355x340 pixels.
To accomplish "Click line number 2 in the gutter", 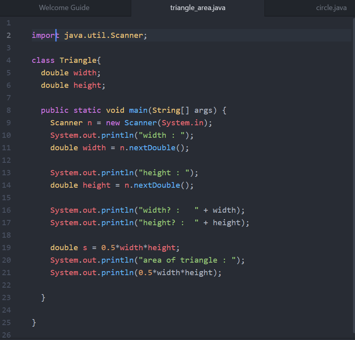I will 8,35.
